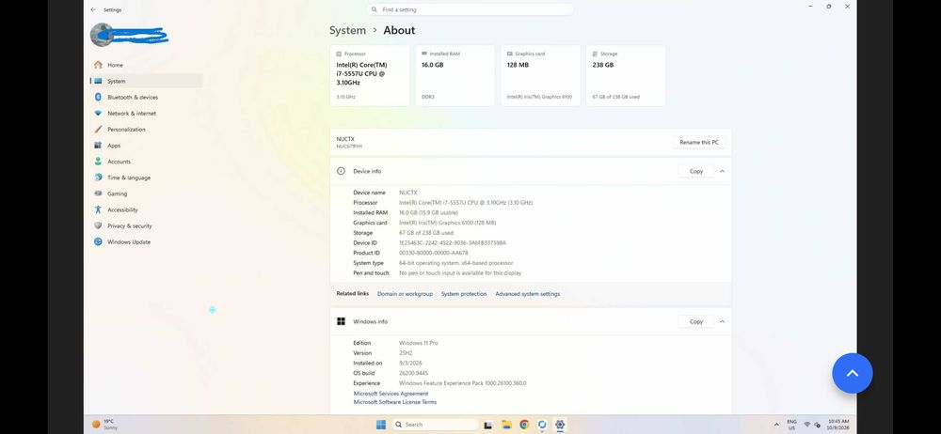Open Bluetooth & devices settings icon
Screen dimensions: 941x434
[x=98, y=97]
